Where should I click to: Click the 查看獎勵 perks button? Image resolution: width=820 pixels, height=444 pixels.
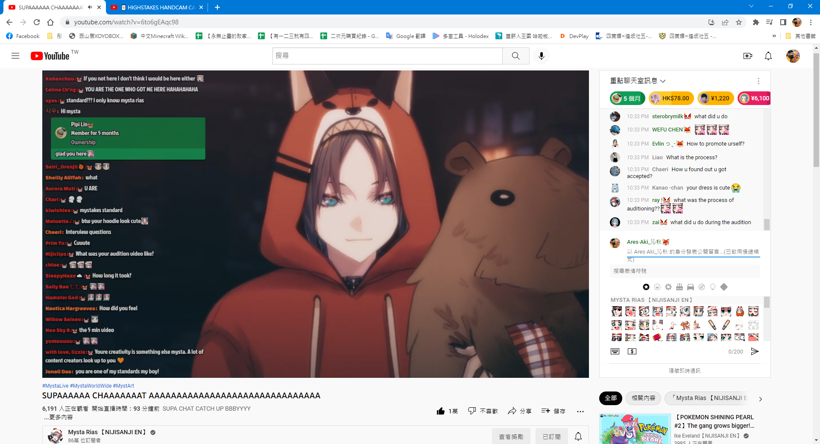pyautogui.click(x=511, y=436)
